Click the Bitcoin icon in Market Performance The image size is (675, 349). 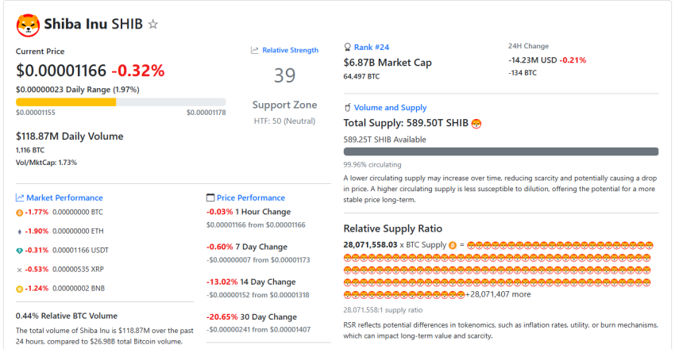tap(20, 213)
